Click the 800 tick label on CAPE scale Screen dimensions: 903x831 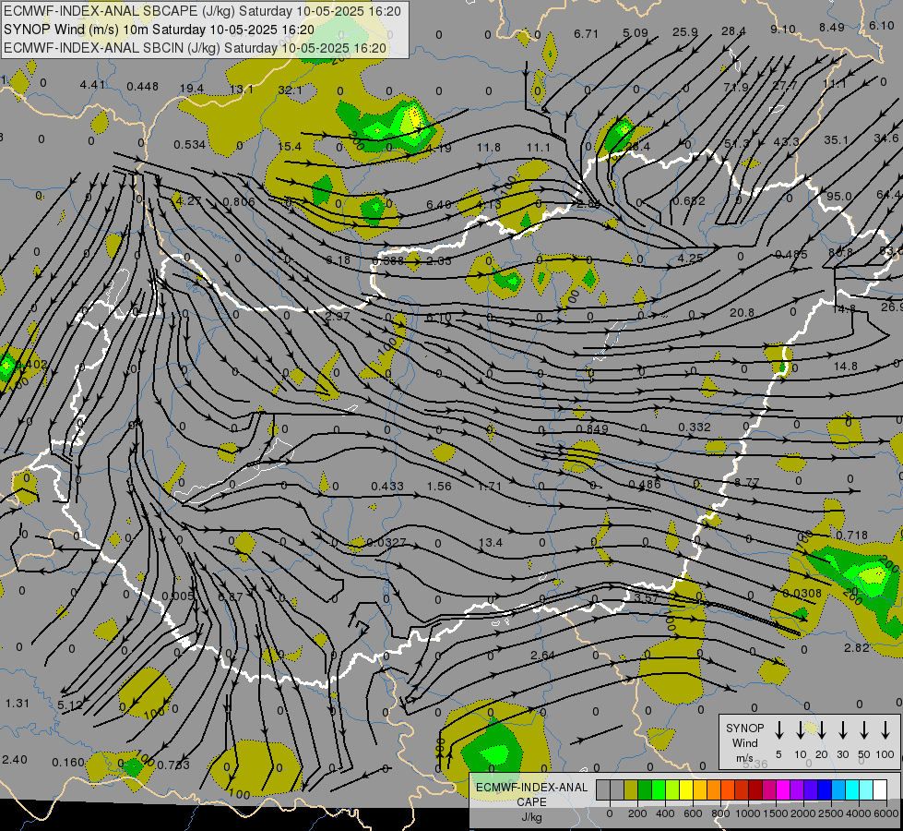pos(720,813)
